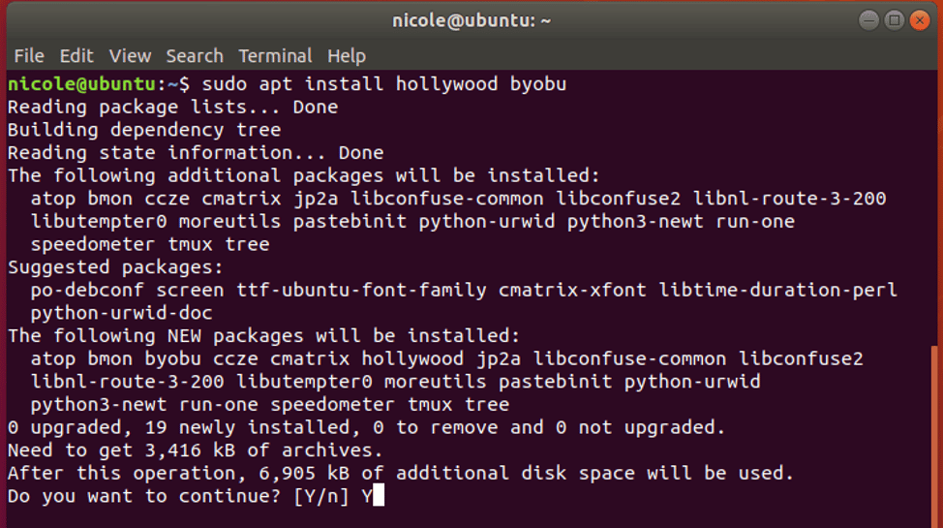Click the '19 newly installed' status line
Viewport: 943px width, 528px height.
366,427
